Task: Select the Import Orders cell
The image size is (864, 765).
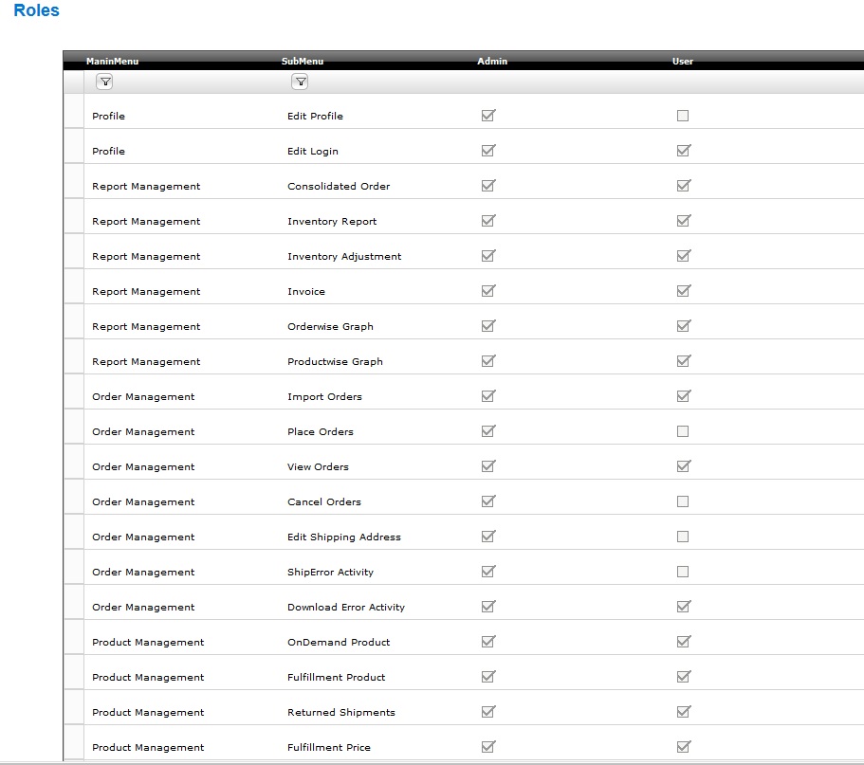Action: (324, 397)
